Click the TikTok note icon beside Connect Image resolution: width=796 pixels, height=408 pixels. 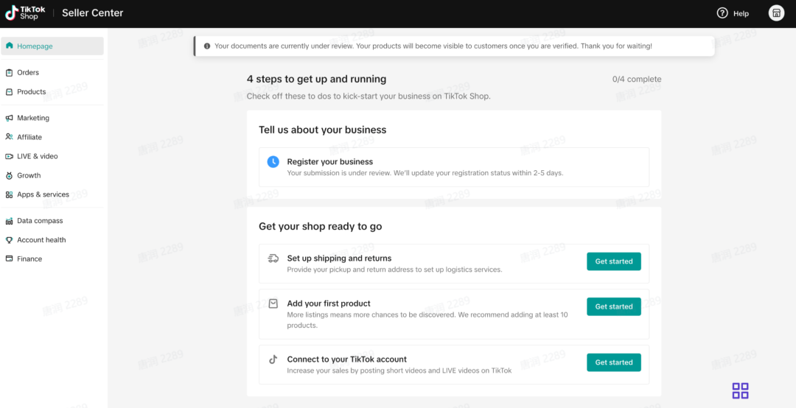point(273,359)
